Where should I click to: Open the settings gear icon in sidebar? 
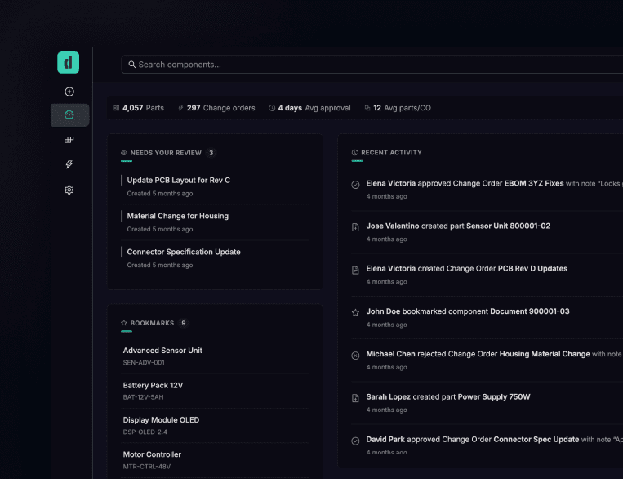pyautogui.click(x=69, y=190)
